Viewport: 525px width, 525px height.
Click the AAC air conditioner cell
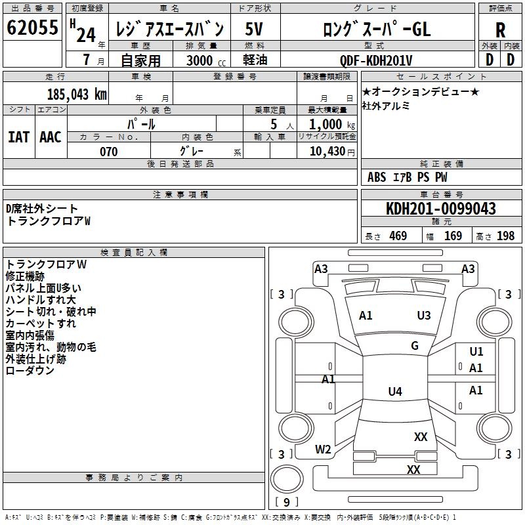pos(50,137)
